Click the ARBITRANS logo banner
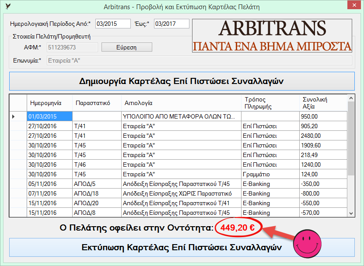 (272, 35)
